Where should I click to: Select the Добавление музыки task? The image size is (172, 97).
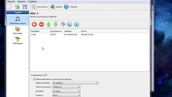(18, 20)
